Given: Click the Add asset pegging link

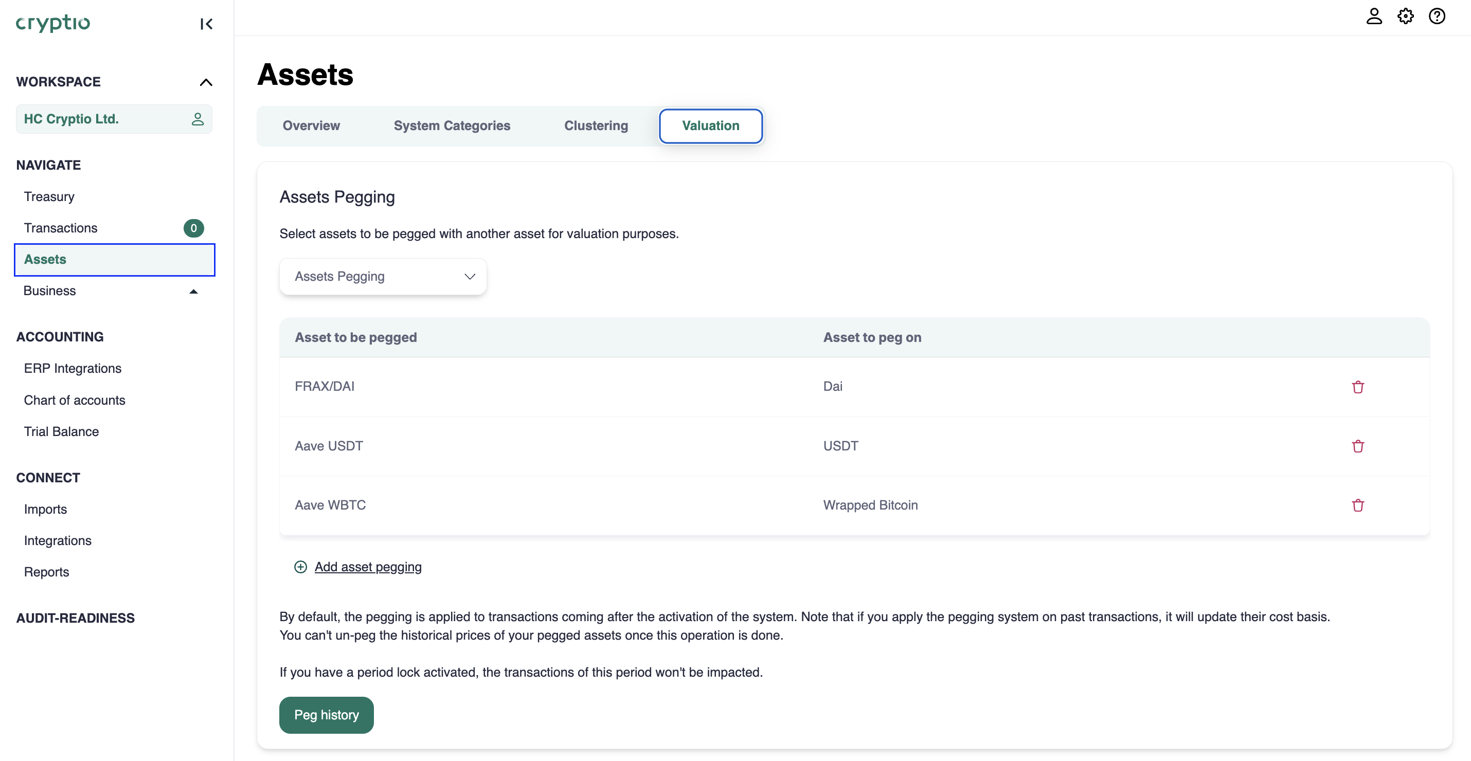Looking at the screenshot, I should click(x=368, y=567).
